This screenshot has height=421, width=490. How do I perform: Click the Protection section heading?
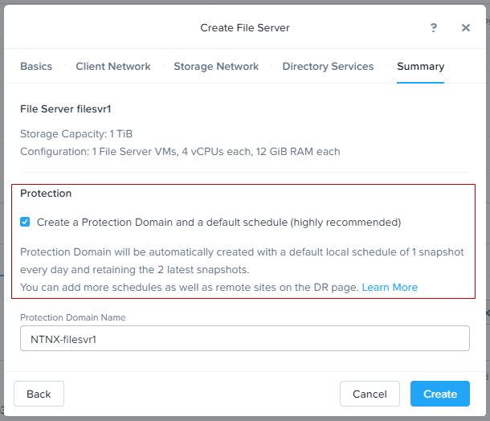(x=46, y=194)
